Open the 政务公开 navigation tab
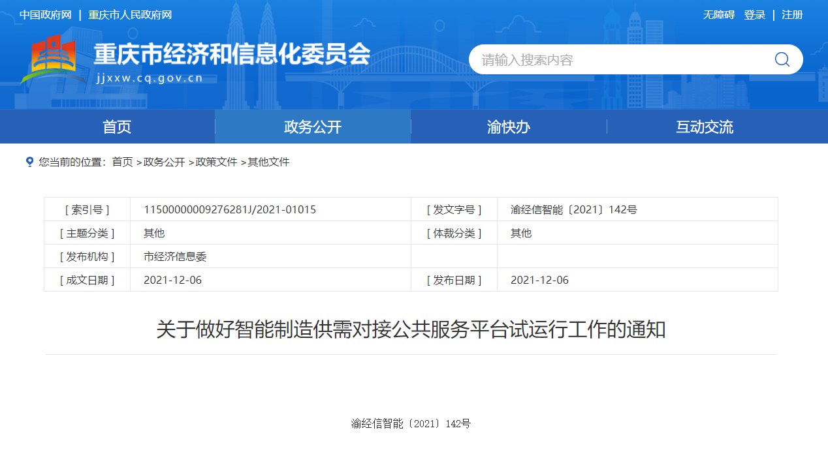 pos(313,127)
